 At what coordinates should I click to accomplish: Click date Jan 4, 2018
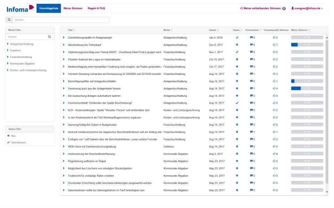coord(216,38)
